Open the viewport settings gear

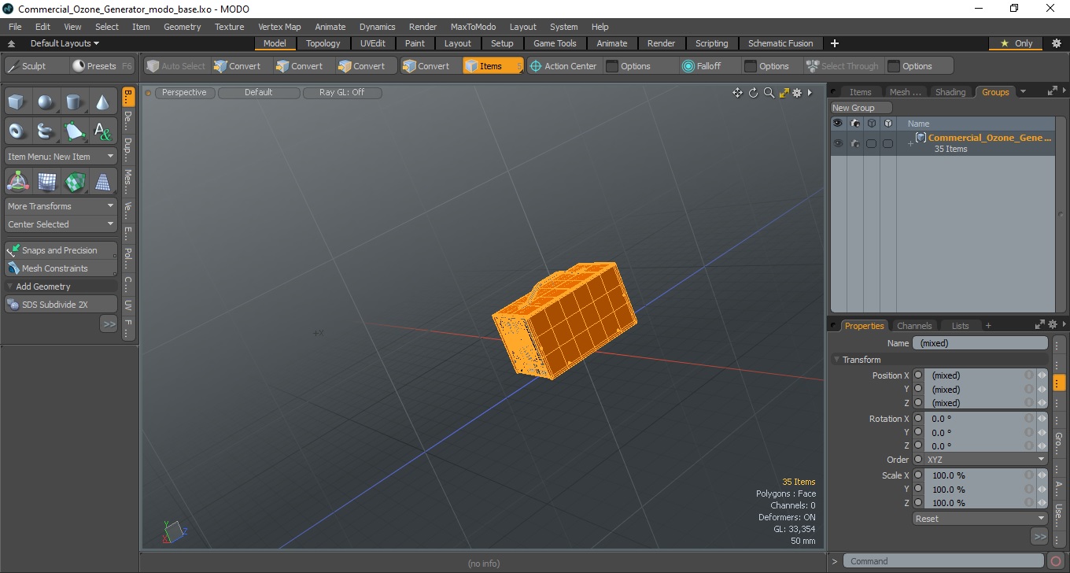(x=797, y=93)
